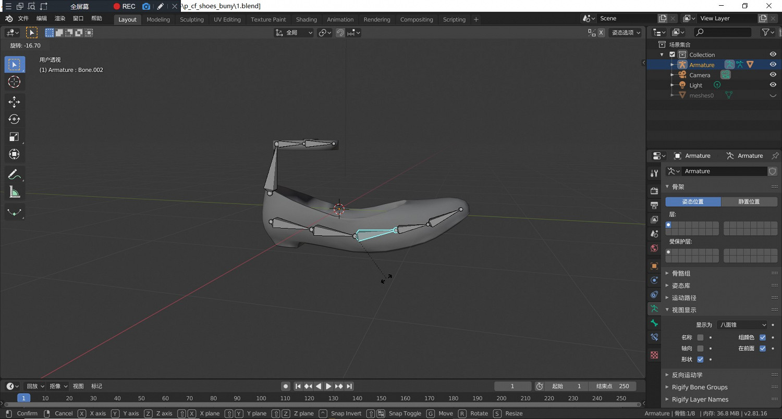Click frame 100 on the timeline

[x=261, y=398]
